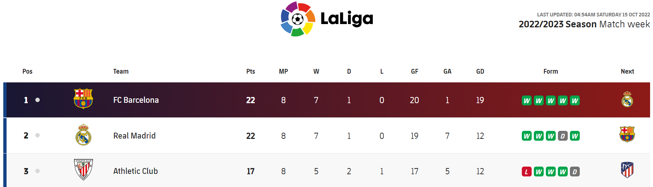
Task: Open Real Madrid's next opponent Barcelona badge
Action: (627, 134)
